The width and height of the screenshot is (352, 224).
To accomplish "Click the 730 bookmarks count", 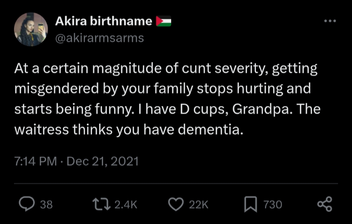I will coord(273,204).
